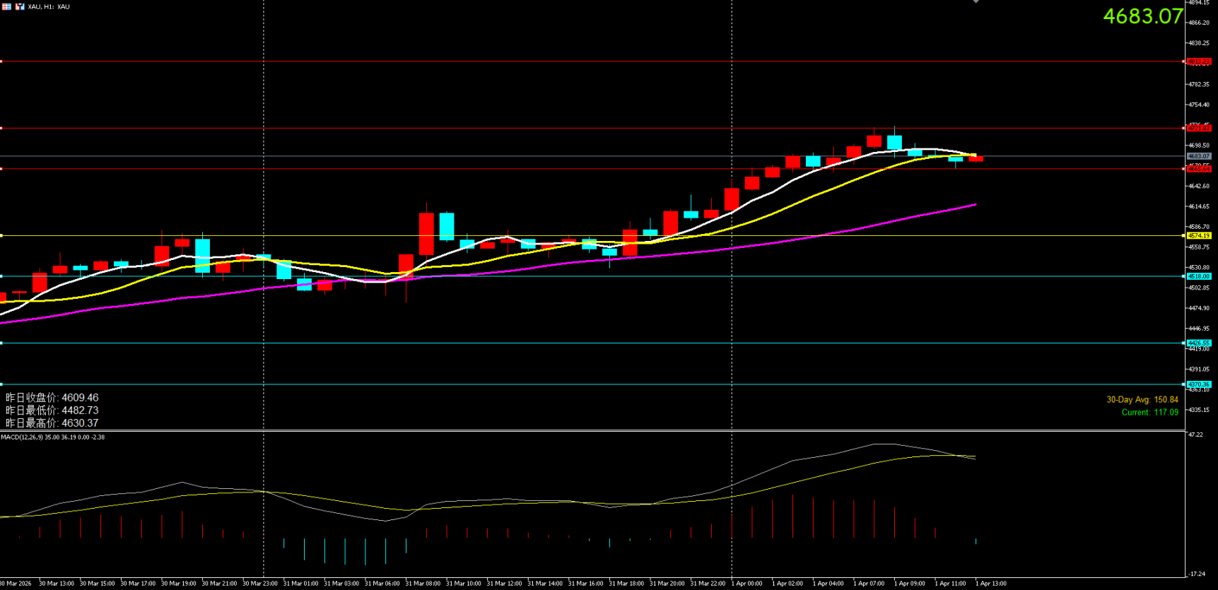Open one-click trading panel icon
The width and height of the screenshot is (1218, 590).
[x=20, y=6]
